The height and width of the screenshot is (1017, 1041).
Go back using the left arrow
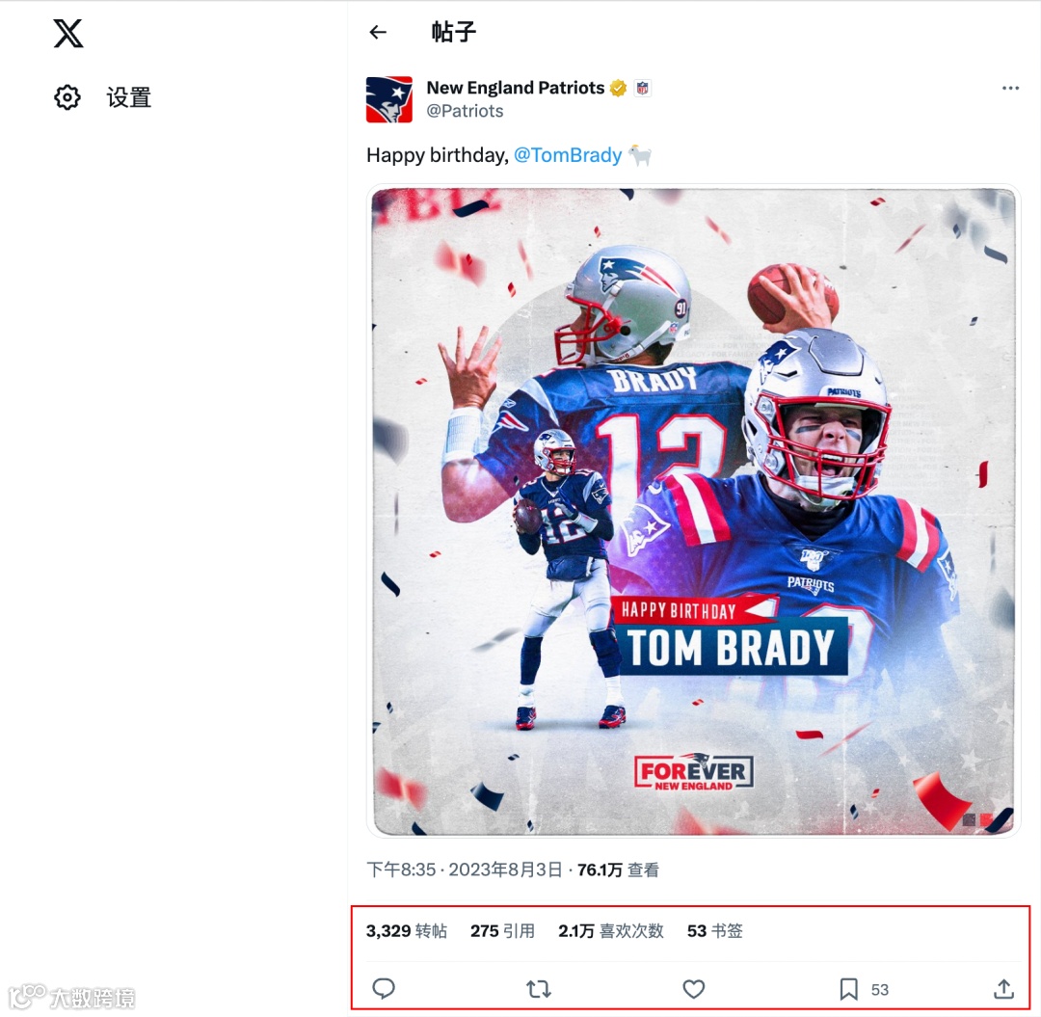coord(378,32)
